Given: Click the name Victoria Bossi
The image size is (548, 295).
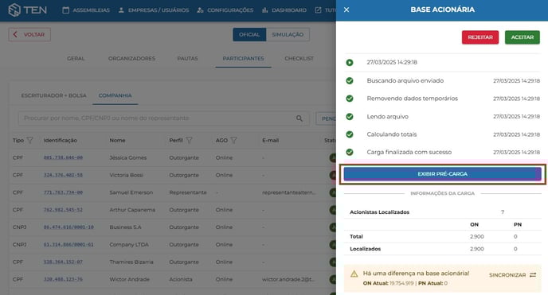Looking at the screenshot, I should click(x=126, y=175).
